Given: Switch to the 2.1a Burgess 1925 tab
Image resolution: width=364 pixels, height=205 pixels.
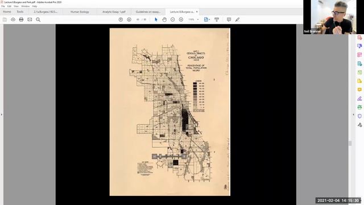Looking at the screenshot, I should [45, 11].
